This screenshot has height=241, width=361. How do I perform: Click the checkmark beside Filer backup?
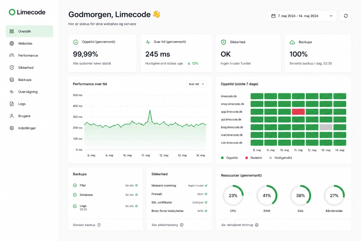(75, 186)
